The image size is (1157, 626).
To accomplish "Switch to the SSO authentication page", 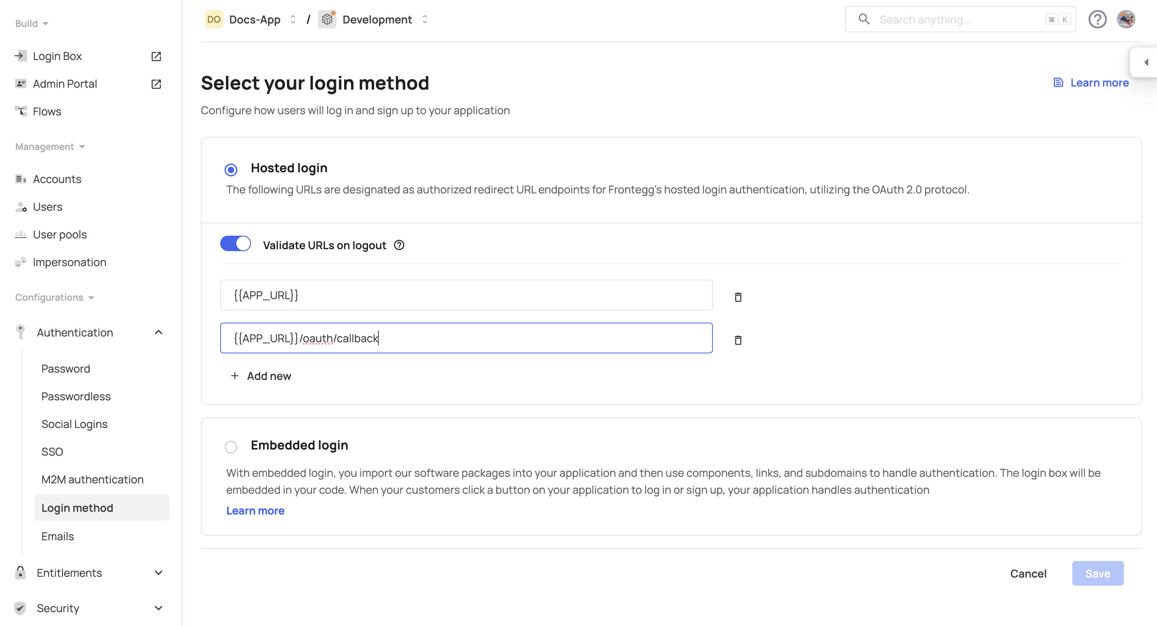I will 52,451.
